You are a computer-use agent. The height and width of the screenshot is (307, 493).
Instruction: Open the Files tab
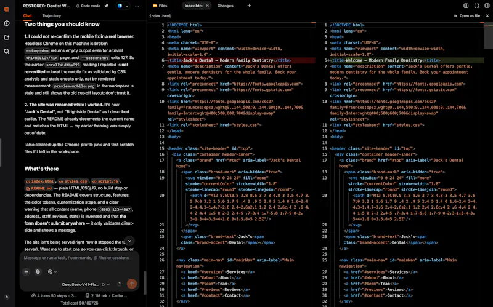point(160,6)
